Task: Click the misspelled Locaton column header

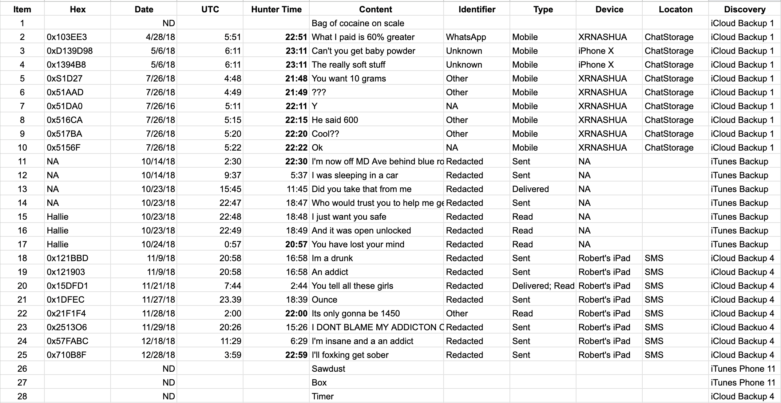Action: [x=675, y=9]
